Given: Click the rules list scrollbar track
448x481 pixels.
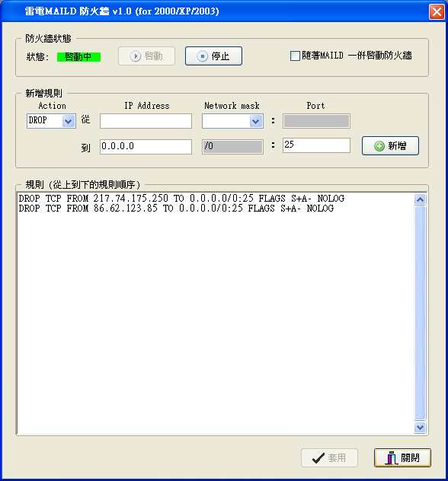Looking at the screenshot, I should (x=420, y=313).
